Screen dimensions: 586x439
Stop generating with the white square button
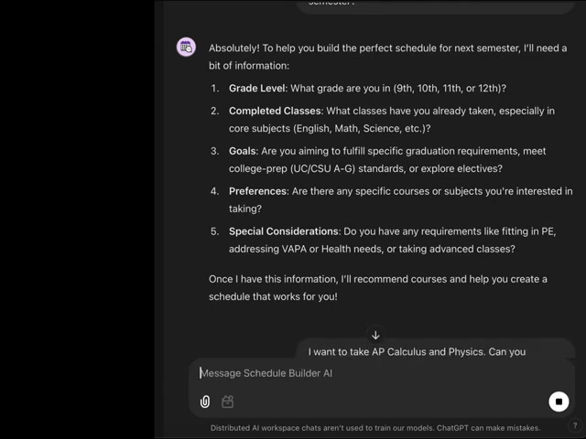559,402
